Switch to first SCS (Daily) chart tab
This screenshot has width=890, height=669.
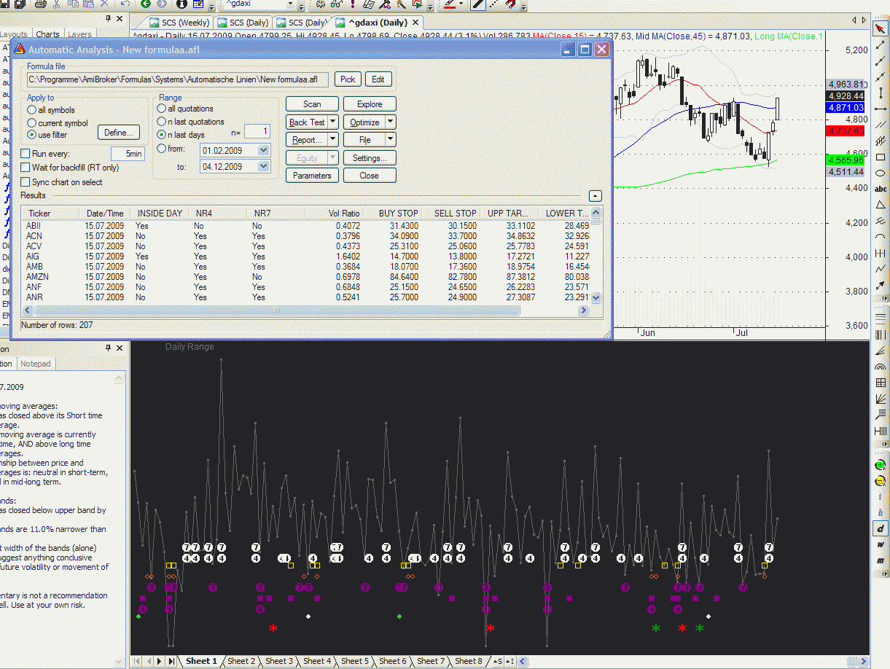click(243, 23)
